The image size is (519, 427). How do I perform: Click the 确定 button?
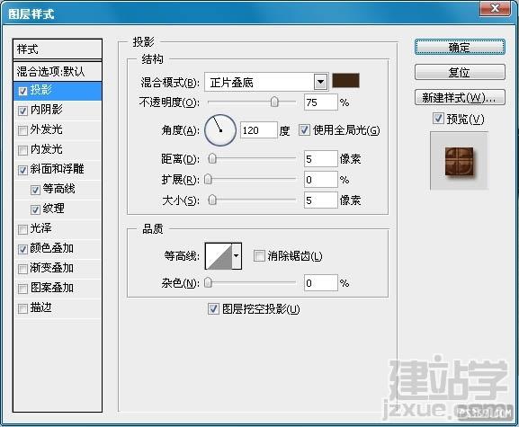pyautogui.click(x=460, y=48)
